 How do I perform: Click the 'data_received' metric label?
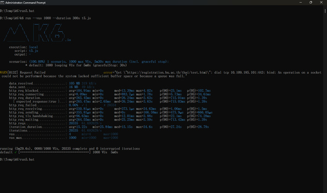point(21,84)
